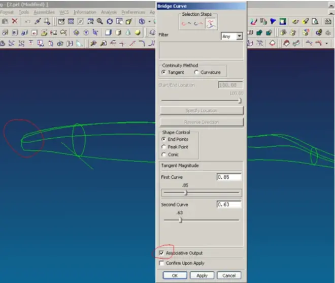Select the Rotate view tool

110,21
